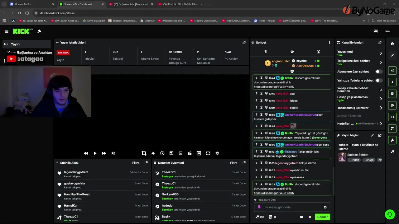Open the chat settings gear beside Gönder
Image resolution: width=399 pixels, height=224 pixels.
[310, 217]
